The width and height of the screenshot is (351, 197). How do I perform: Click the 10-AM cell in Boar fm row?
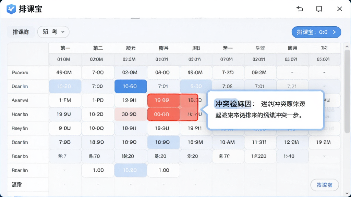pos(228,142)
